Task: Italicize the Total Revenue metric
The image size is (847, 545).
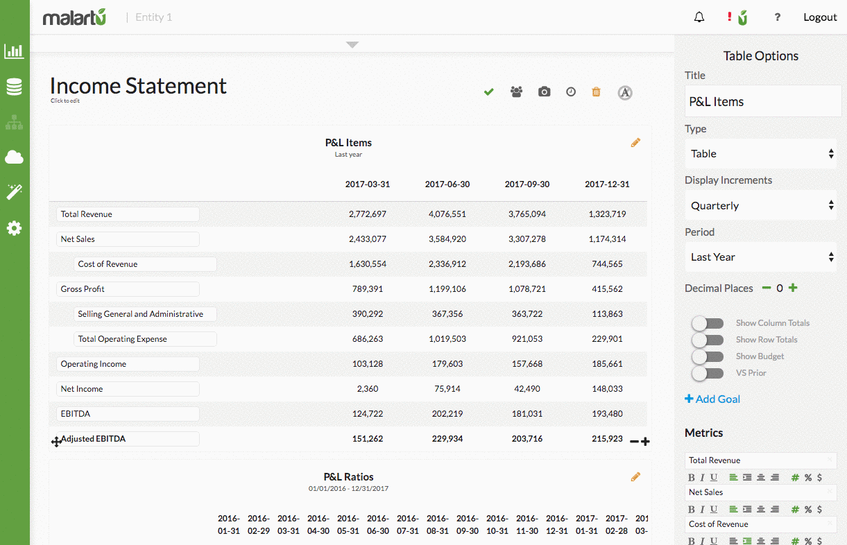Action: click(x=703, y=478)
